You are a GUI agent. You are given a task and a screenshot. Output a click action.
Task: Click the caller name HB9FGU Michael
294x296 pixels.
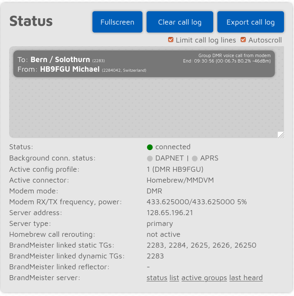[70, 69]
